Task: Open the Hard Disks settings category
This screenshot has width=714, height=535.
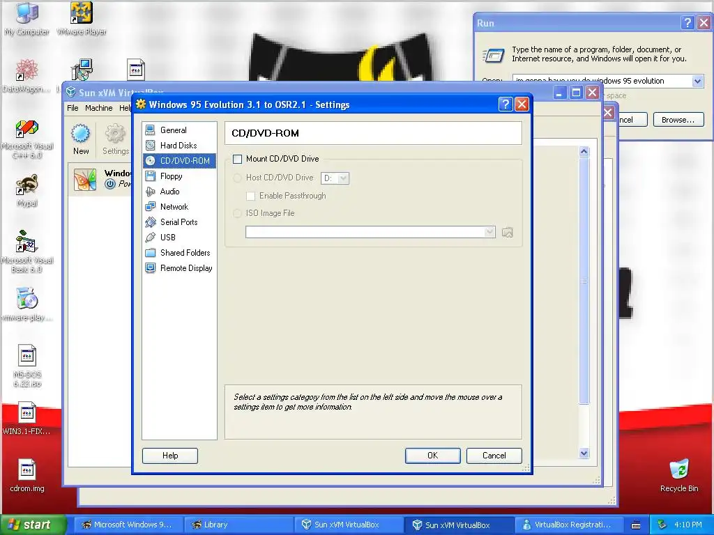Action: click(x=179, y=146)
